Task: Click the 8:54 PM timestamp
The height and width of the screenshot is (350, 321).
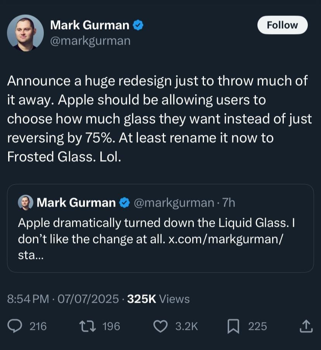Action: [28, 299]
